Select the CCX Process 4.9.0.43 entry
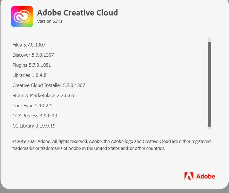The height and width of the screenshot is (193, 229). pos(35,116)
